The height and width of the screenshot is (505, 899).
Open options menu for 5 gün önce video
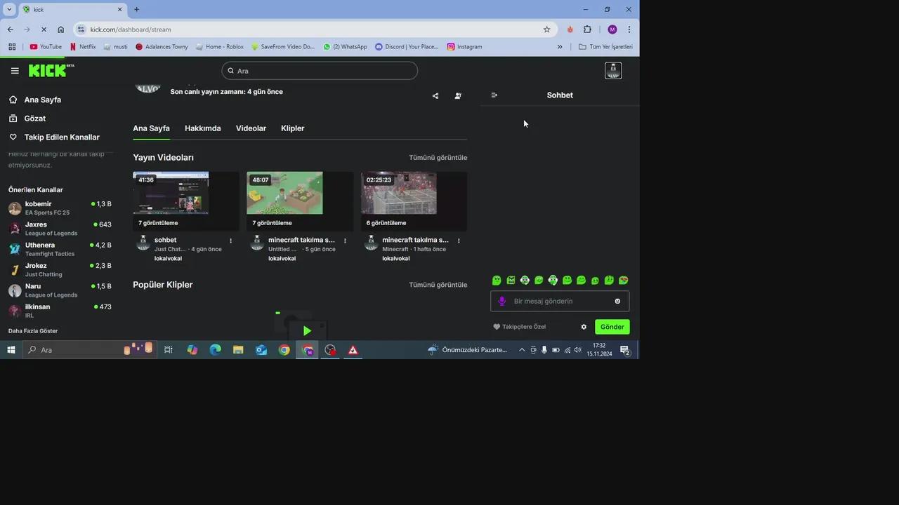tap(345, 241)
